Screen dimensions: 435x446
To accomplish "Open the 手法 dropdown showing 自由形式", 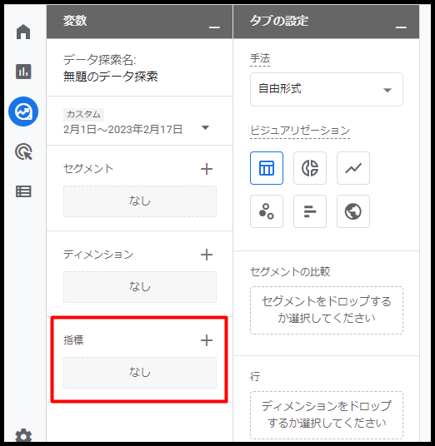I will (327, 89).
